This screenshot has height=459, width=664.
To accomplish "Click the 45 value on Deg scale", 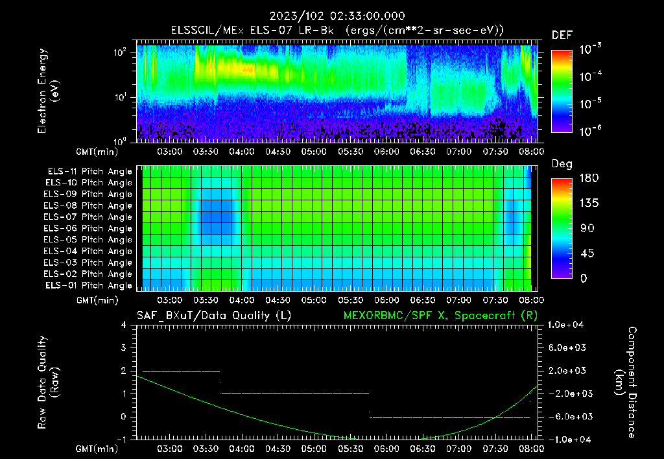I will coord(587,253).
